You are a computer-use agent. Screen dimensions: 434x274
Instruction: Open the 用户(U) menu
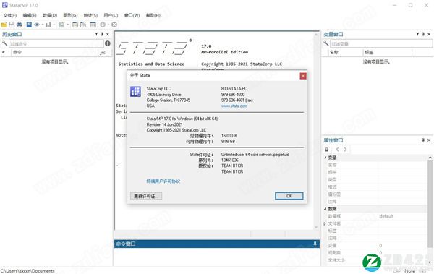(111, 15)
